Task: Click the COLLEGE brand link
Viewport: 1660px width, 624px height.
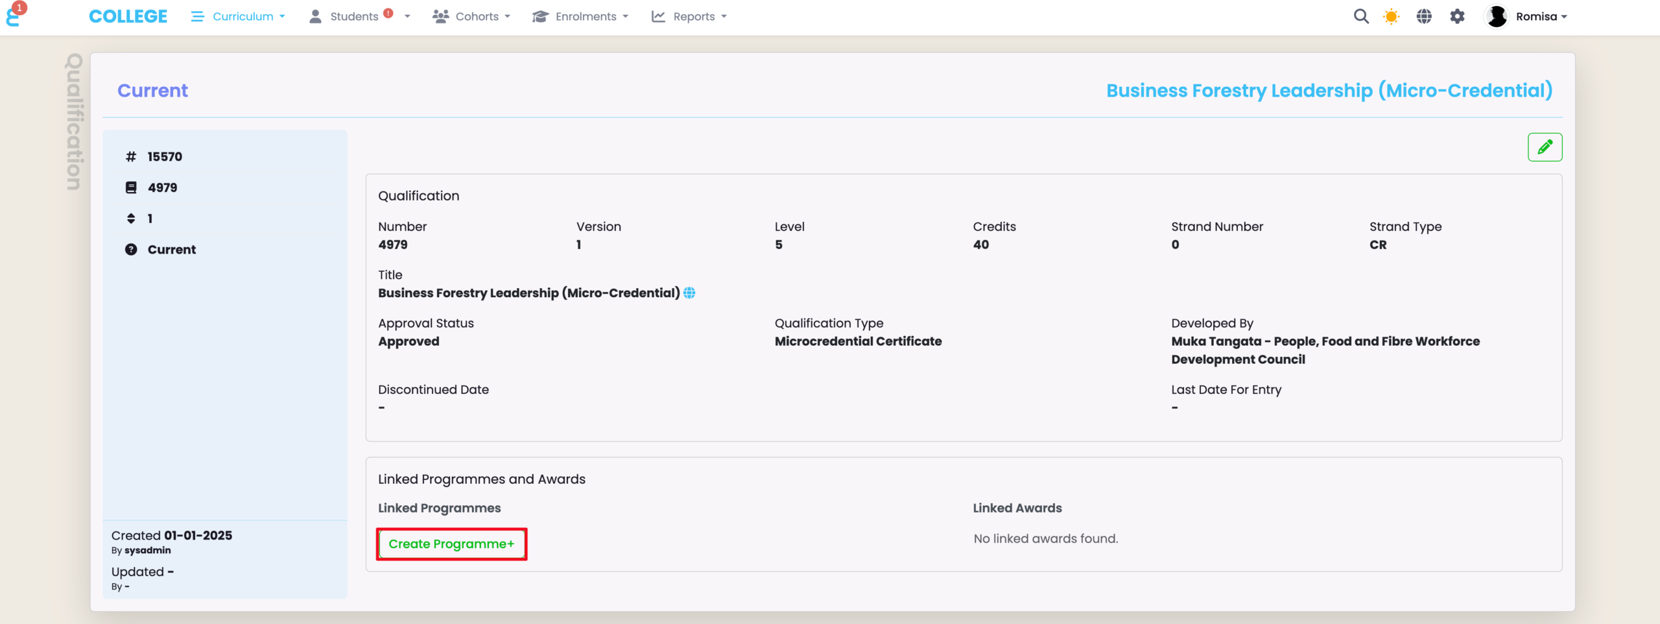Action: pyautogui.click(x=128, y=17)
